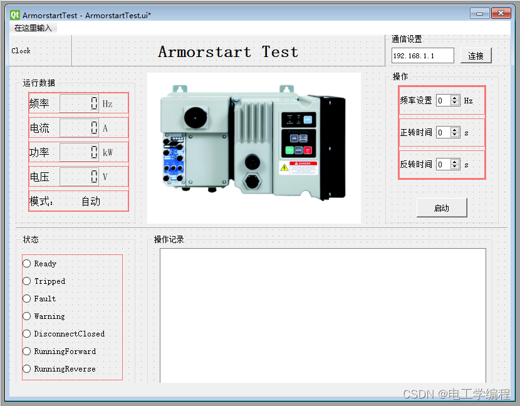Click the up arrow on 频率设置 spin box

point(454,98)
